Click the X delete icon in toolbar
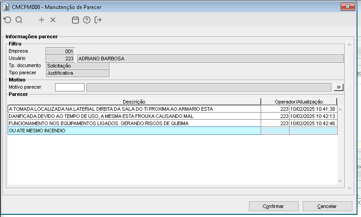Screen dimensions: 361x217 [53, 20]
